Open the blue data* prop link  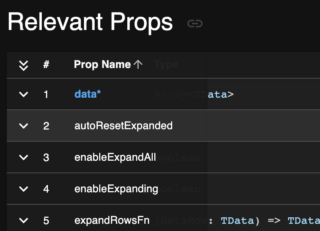point(87,94)
